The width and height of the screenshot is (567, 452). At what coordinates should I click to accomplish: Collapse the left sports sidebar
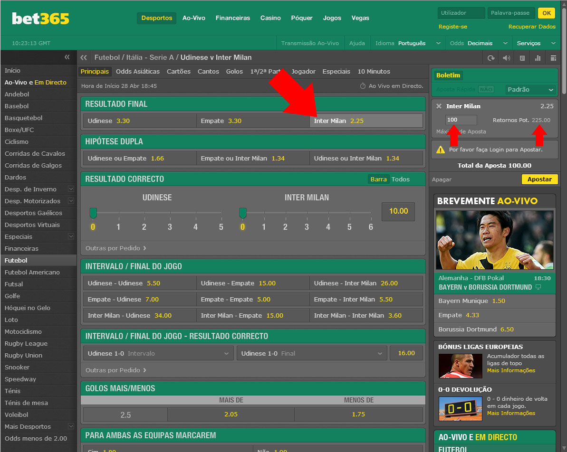pyautogui.click(x=67, y=57)
